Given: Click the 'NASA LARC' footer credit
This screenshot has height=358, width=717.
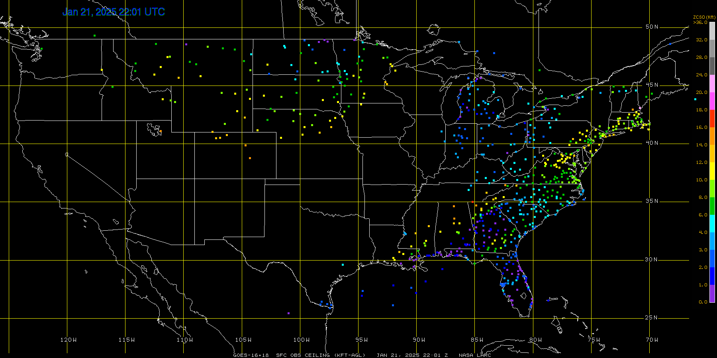Looking at the screenshot, I should pyautogui.click(x=475, y=355).
